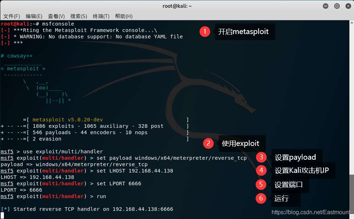Click the terminal cursor block at bottom

click(x=2, y=215)
